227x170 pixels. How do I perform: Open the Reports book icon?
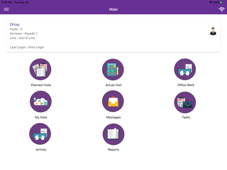pos(113,134)
